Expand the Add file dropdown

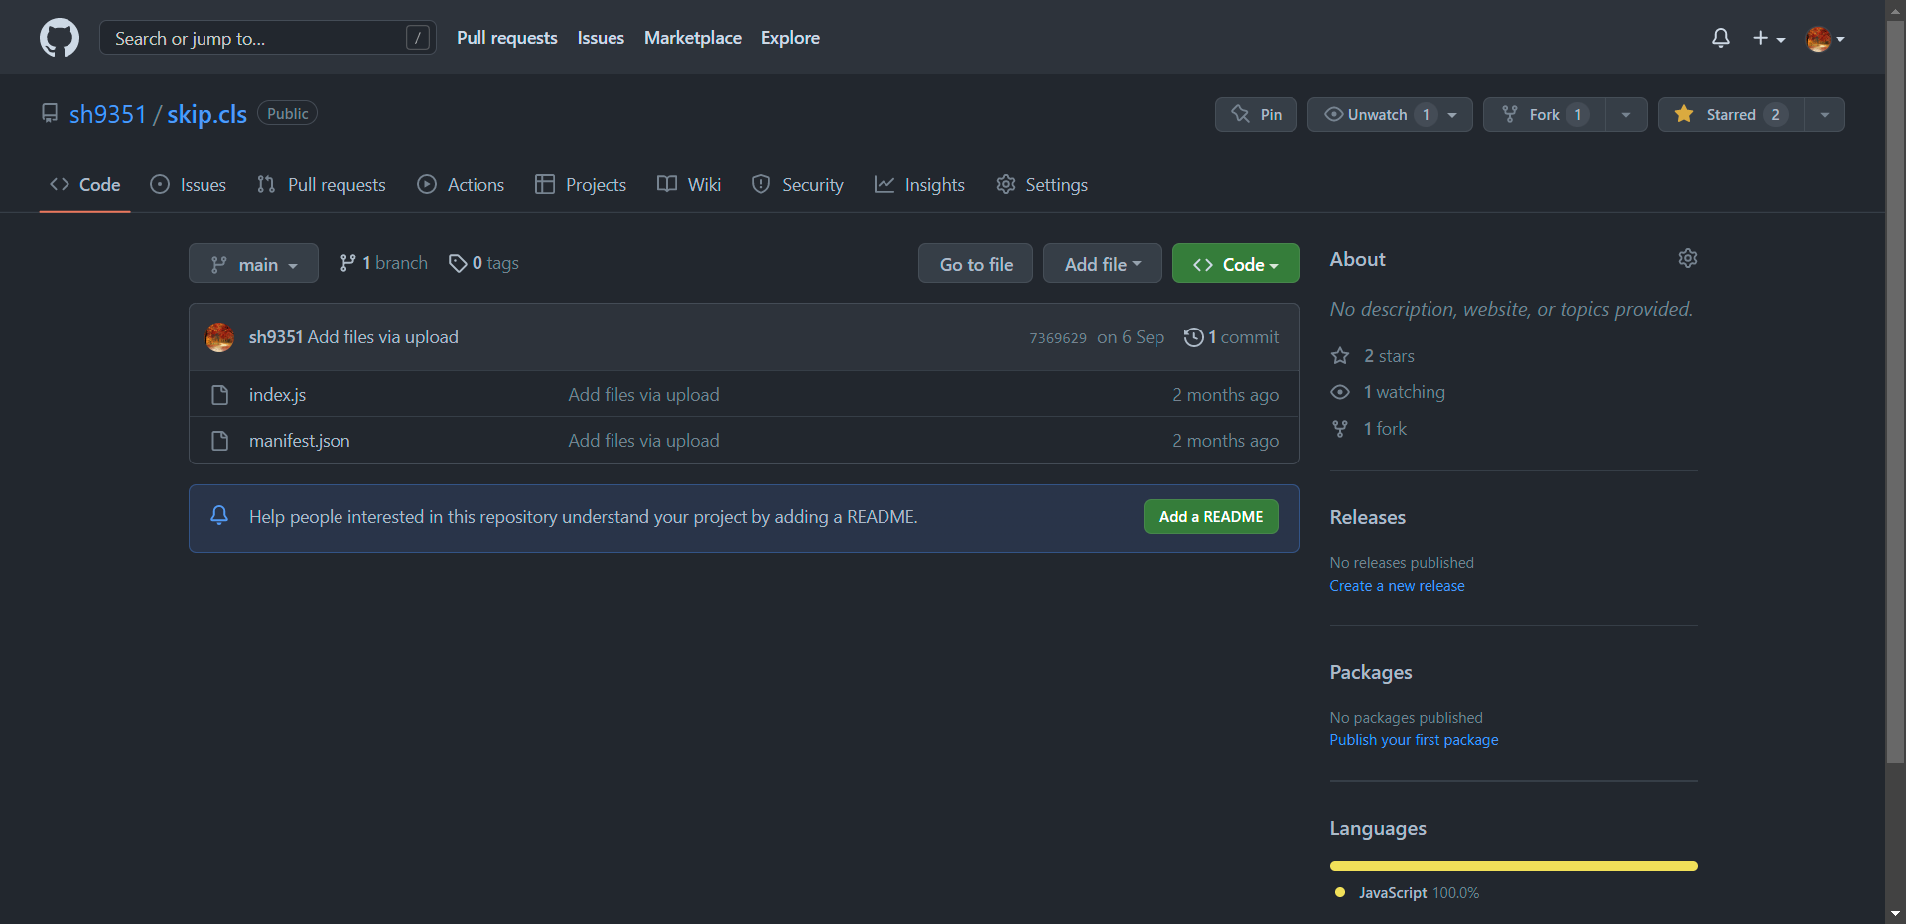(x=1102, y=264)
